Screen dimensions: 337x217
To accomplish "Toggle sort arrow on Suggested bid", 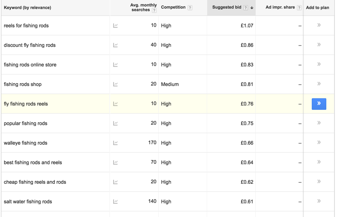I will (252, 8).
